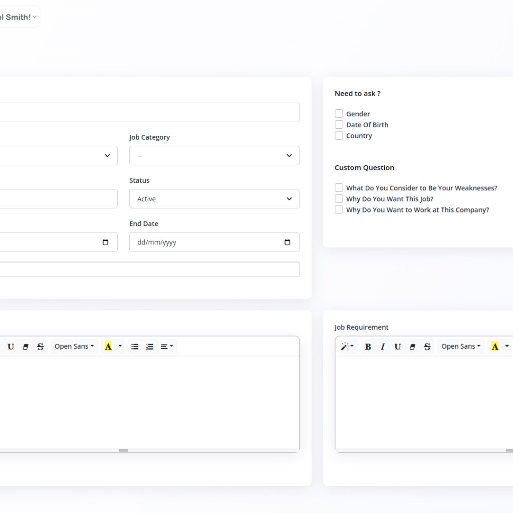Tick the Date Of Birth checkbox

339,125
